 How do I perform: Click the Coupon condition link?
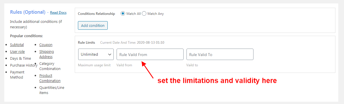point(46,45)
